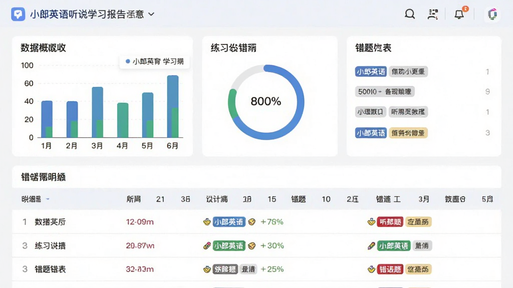Click the chart legend dot 小郎英育
The image size is (513, 288).
(x=128, y=61)
